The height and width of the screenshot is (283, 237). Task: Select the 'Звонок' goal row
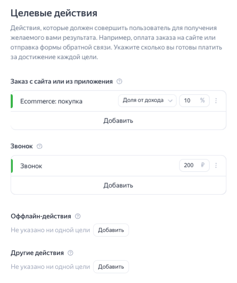click(118, 166)
